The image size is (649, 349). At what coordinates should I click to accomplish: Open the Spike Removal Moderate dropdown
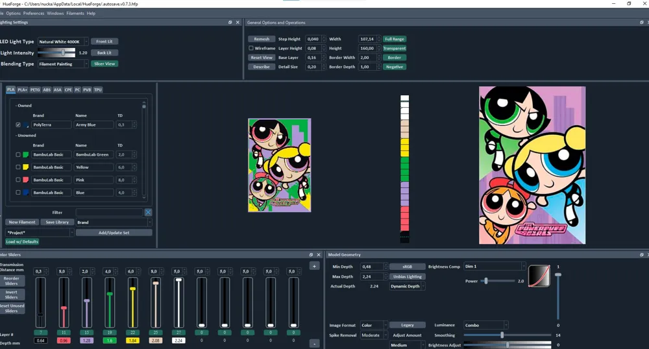[374, 335]
